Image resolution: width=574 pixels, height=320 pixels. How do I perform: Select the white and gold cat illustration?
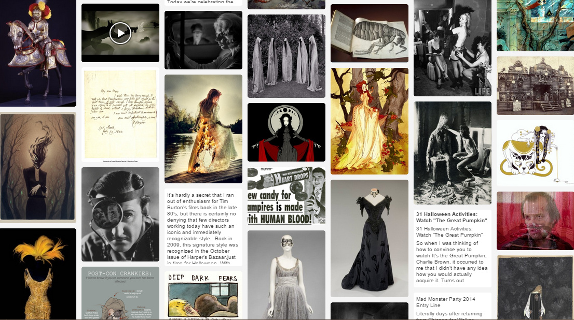pyautogui.click(x=535, y=153)
